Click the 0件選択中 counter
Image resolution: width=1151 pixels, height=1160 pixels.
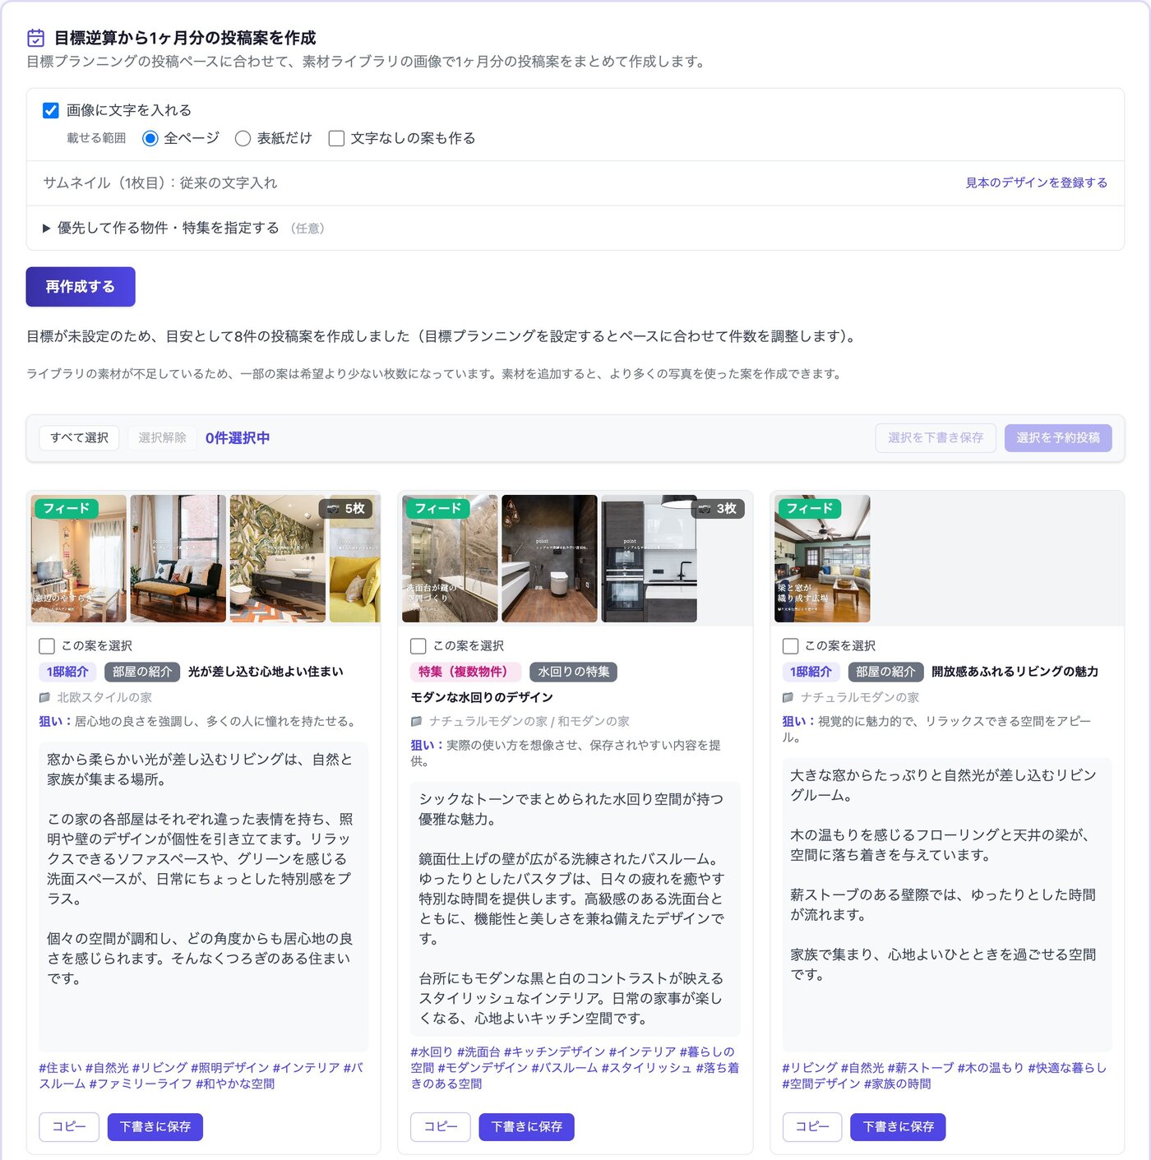tap(238, 438)
